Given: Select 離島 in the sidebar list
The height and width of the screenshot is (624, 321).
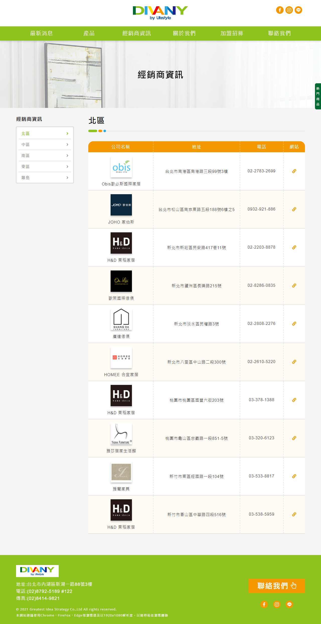Looking at the screenshot, I should tap(45, 178).
